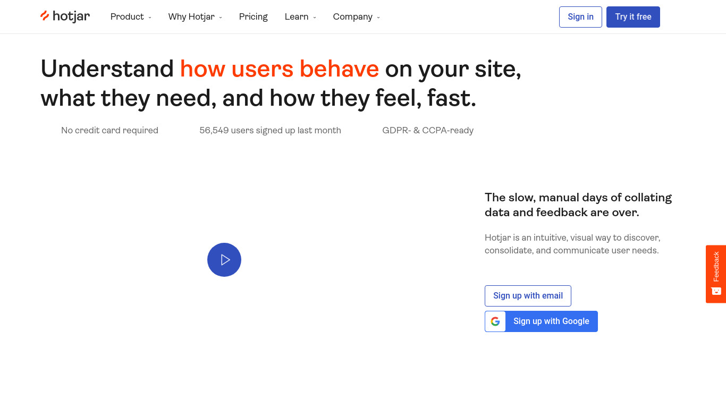Click the Hotjar flame logo icon
This screenshot has height=408, width=726.
[45, 16]
